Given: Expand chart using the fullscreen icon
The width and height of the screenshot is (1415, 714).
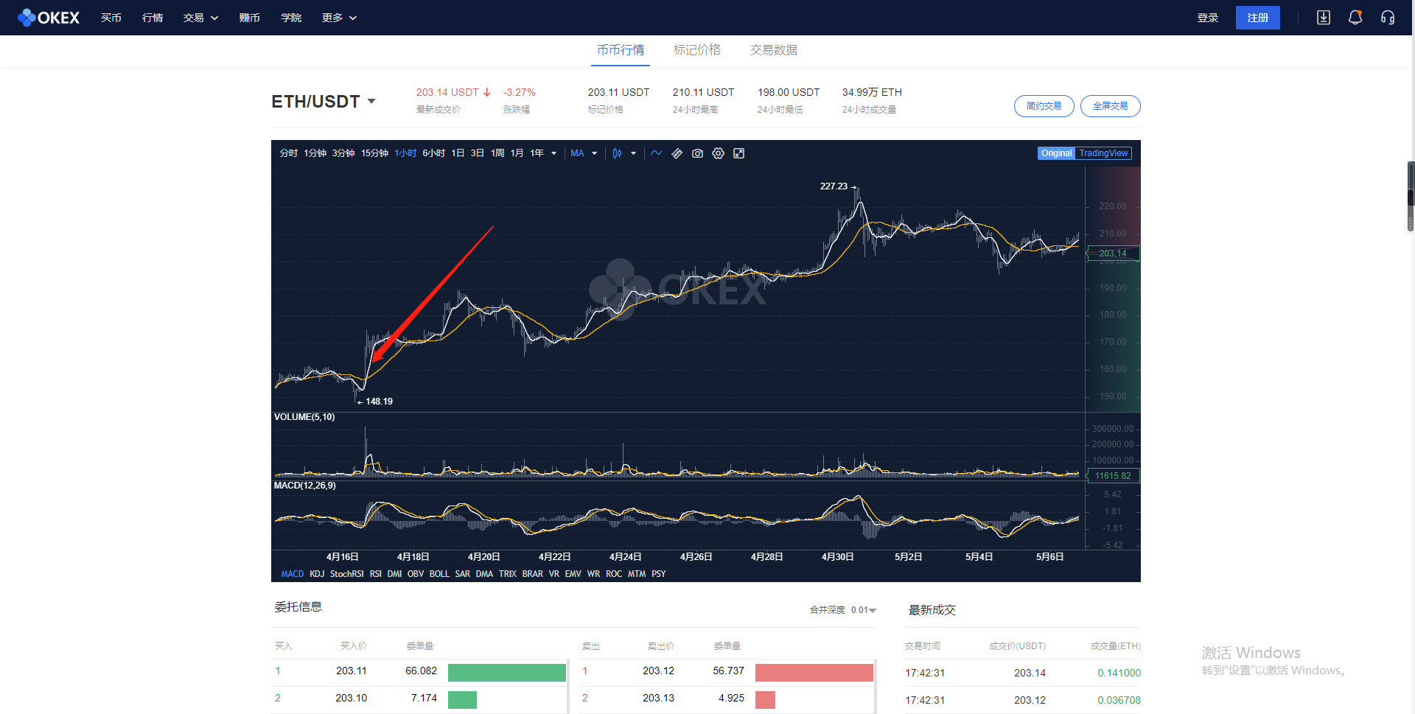Looking at the screenshot, I should point(739,153).
